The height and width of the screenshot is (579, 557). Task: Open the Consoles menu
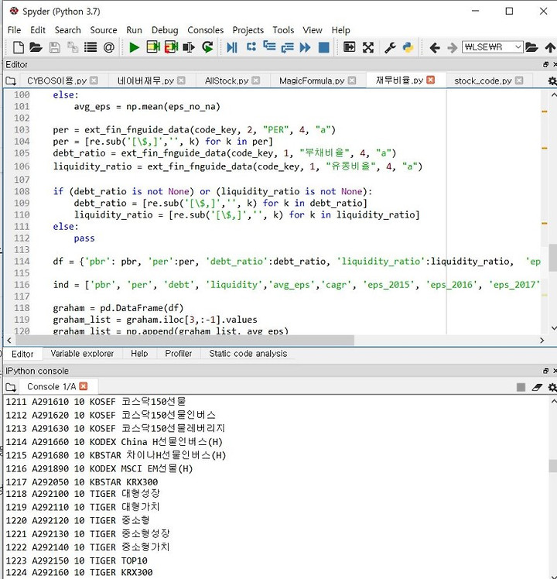click(x=205, y=30)
